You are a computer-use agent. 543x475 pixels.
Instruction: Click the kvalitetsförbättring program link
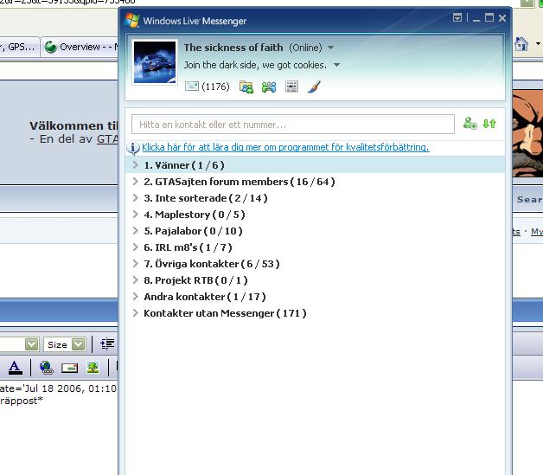tap(285, 147)
